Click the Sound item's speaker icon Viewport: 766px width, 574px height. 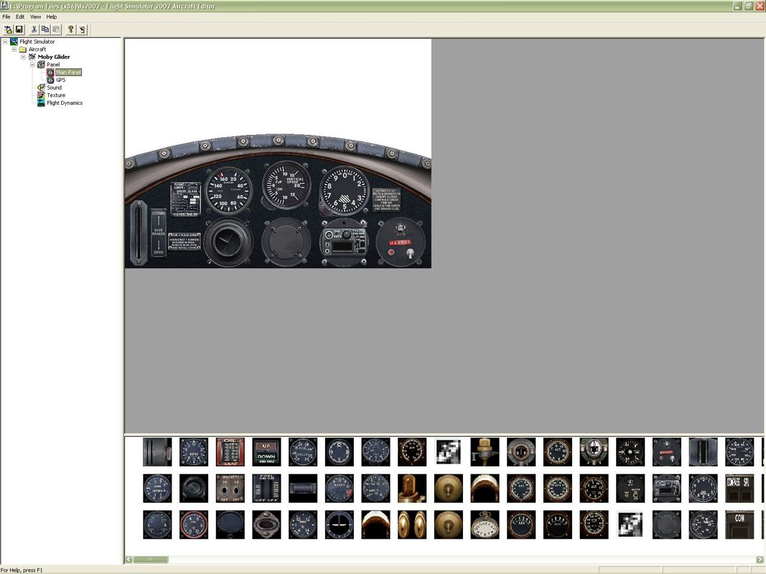pos(41,87)
